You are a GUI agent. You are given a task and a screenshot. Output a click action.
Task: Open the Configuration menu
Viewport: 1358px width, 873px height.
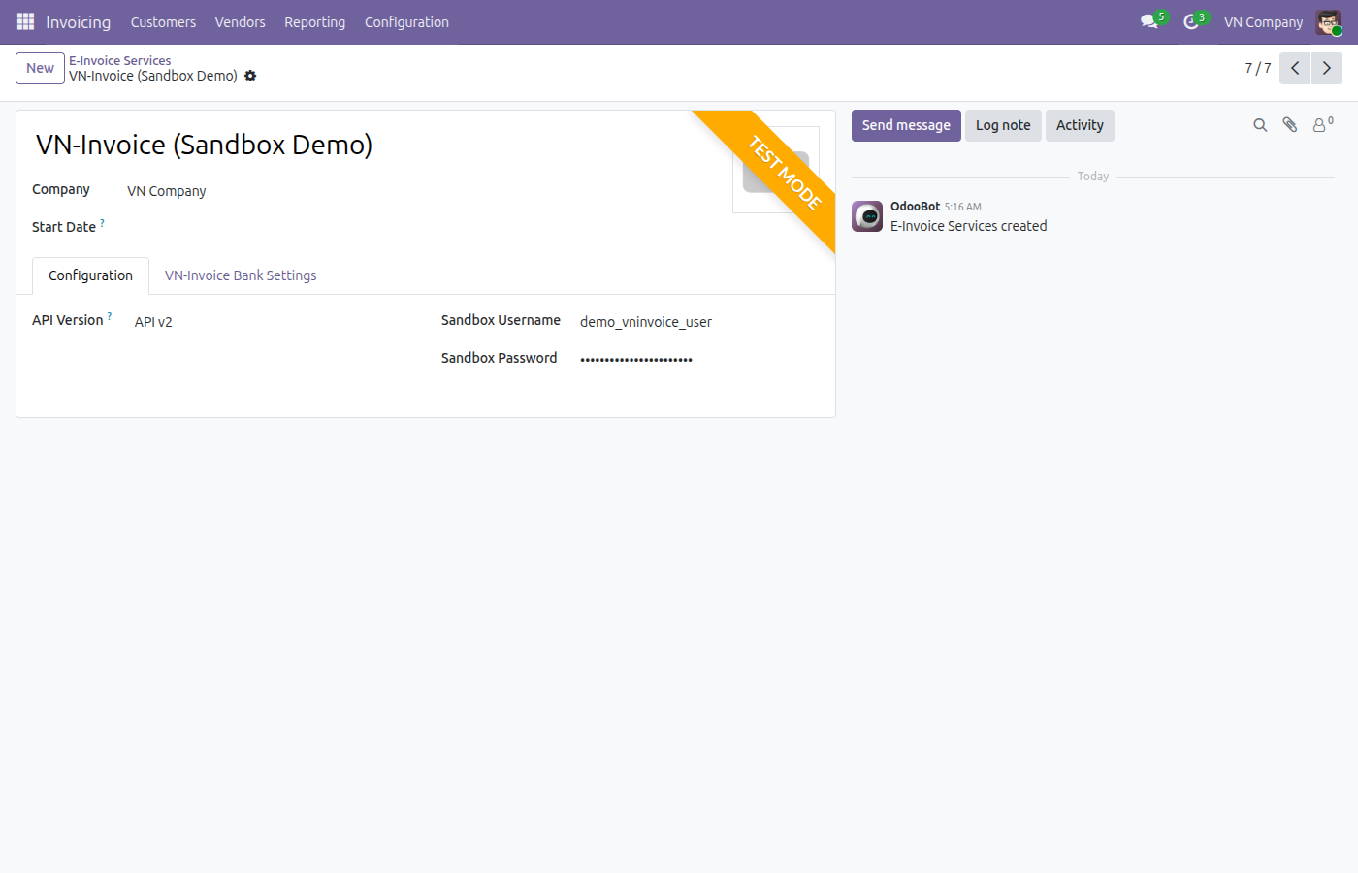406,22
